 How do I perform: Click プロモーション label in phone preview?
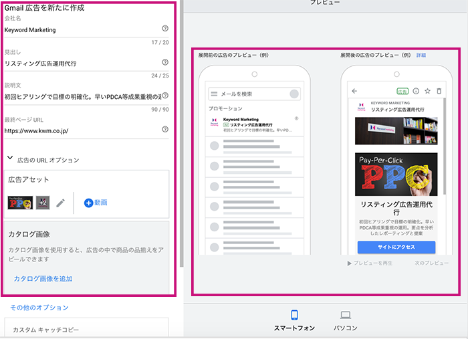click(x=225, y=108)
